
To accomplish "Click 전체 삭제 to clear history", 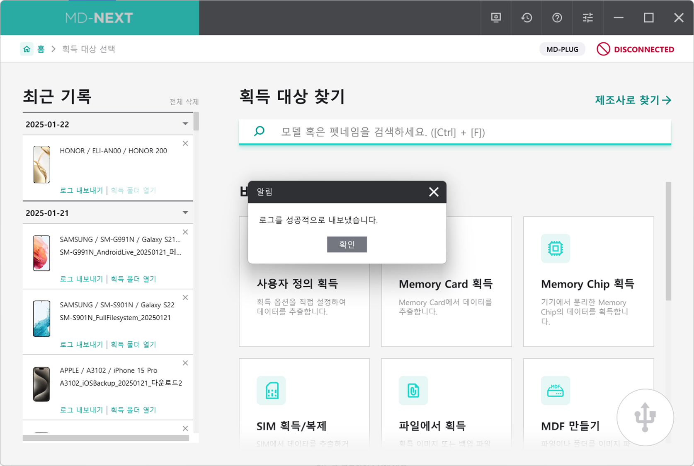I will tap(184, 102).
